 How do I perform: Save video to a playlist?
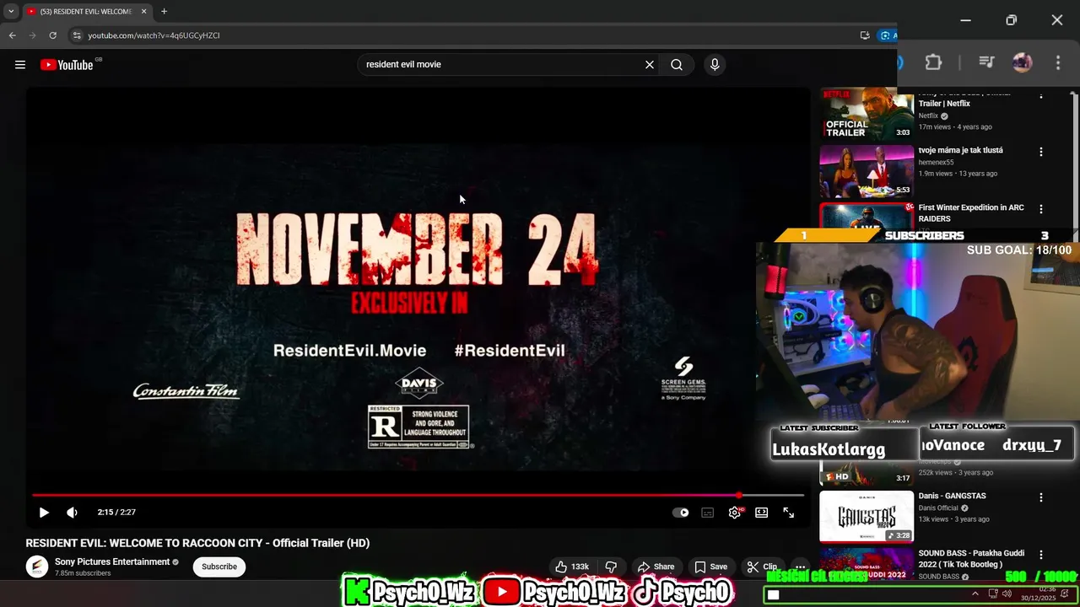click(x=710, y=567)
